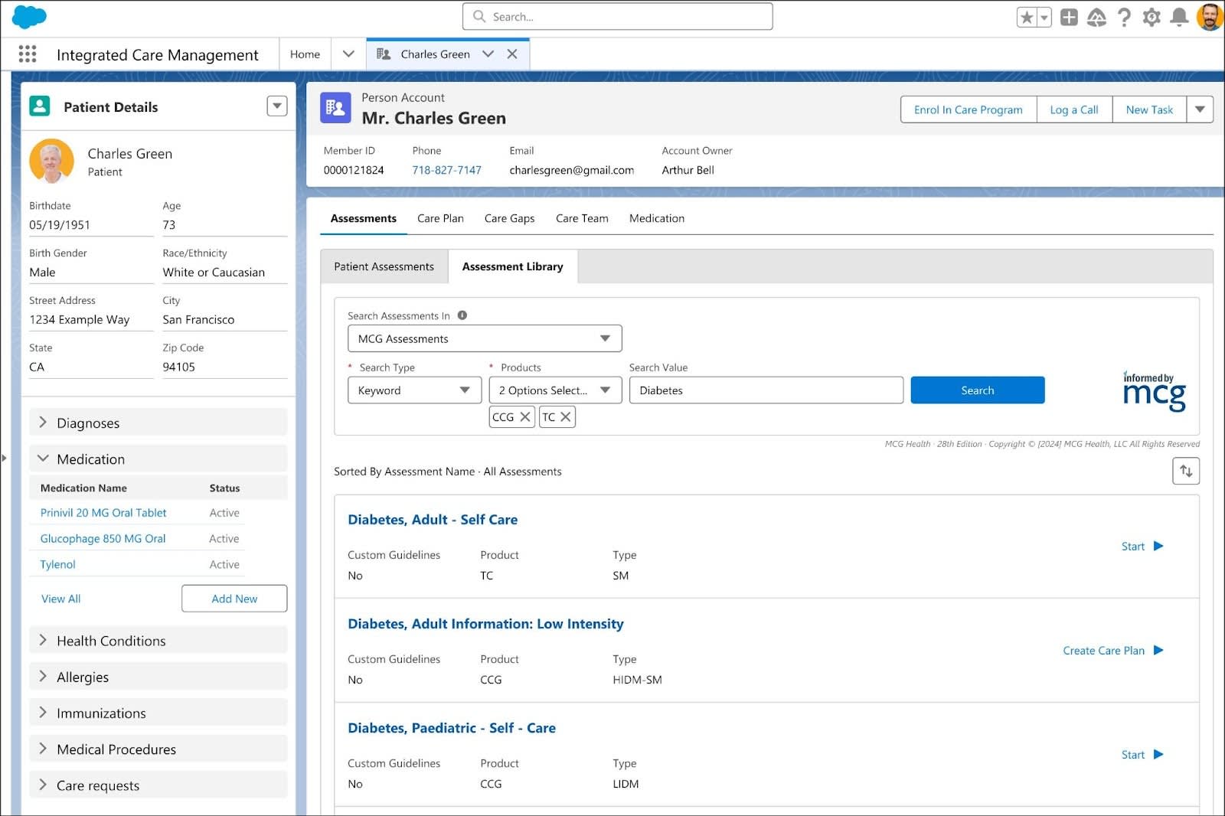The width and height of the screenshot is (1225, 816).
Task: Open the Search Type Keyword dropdown
Action: tap(414, 390)
